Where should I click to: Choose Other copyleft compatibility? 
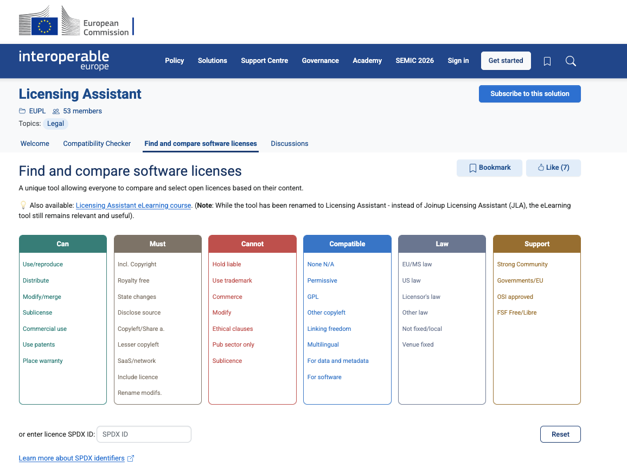(x=327, y=312)
